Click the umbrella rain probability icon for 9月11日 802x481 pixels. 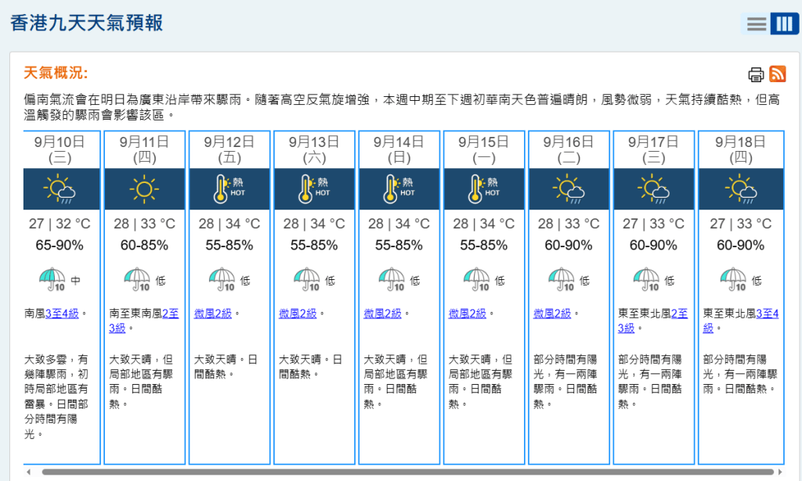coord(138,279)
